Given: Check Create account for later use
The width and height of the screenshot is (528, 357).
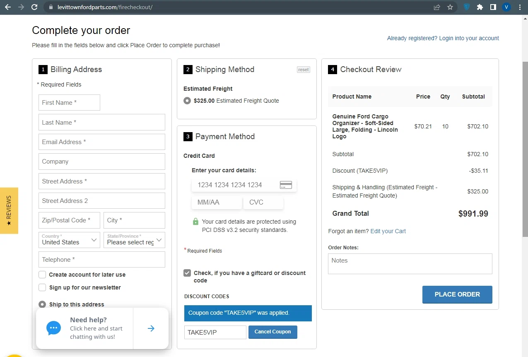Looking at the screenshot, I should (x=42, y=275).
